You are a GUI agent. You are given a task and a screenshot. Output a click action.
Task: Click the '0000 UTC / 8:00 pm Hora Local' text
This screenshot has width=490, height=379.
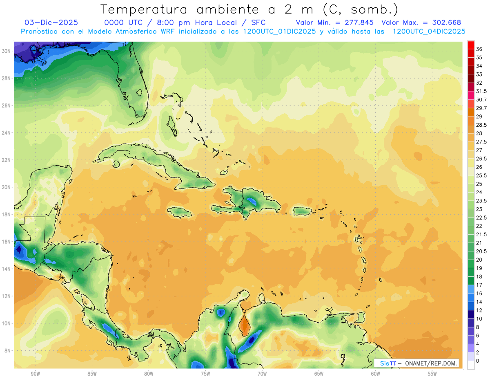point(171,22)
